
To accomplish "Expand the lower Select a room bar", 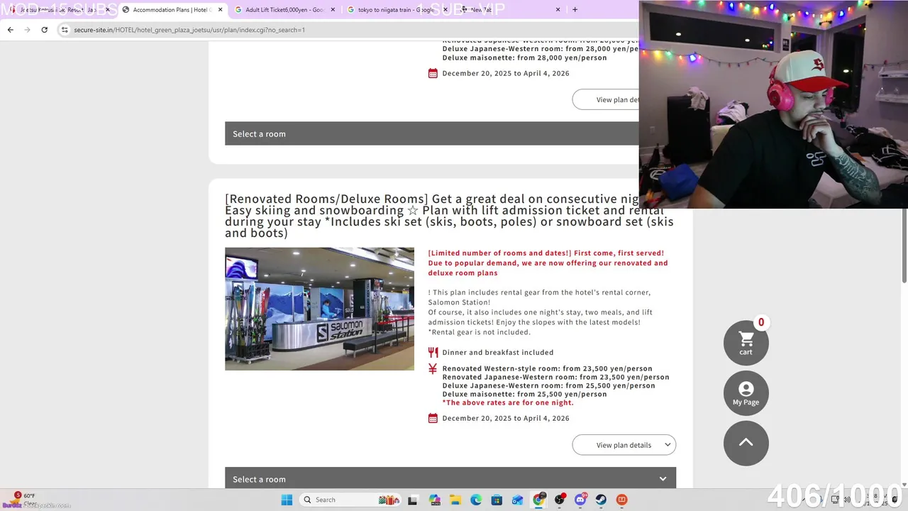I will pos(450,478).
